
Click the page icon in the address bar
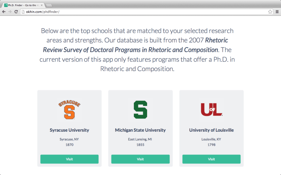point(23,12)
